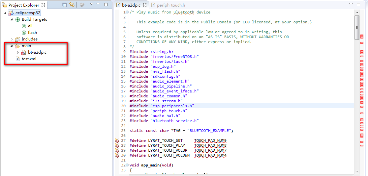Click "audio_element.h" include
Image resolution: width=368 pixels, height=176 pixels.
pos(170,81)
